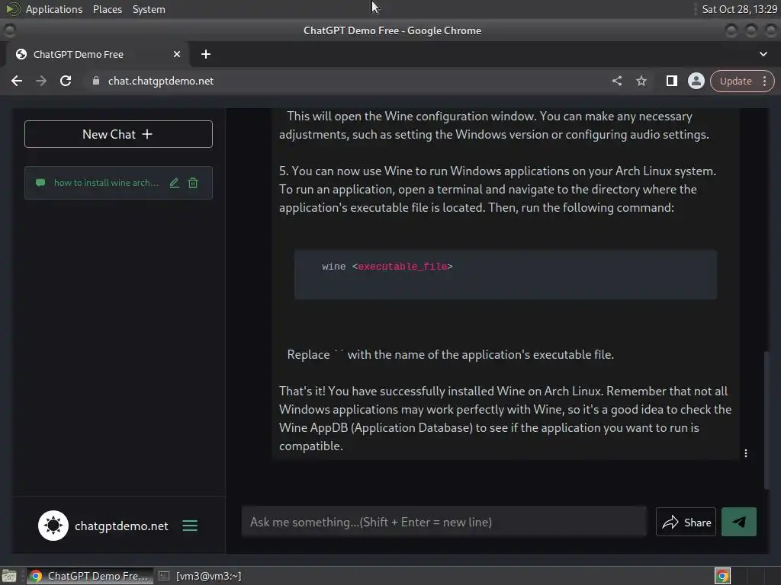Focus the 'Ask me something' input field
781x585 pixels.
[x=444, y=522]
